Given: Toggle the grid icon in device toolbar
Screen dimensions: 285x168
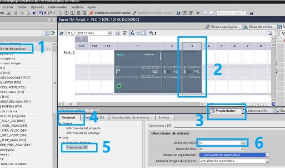Looking at the screenshot, I should pos(138,33).
